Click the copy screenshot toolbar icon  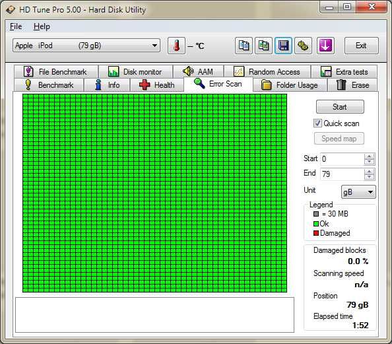point(263,46)
